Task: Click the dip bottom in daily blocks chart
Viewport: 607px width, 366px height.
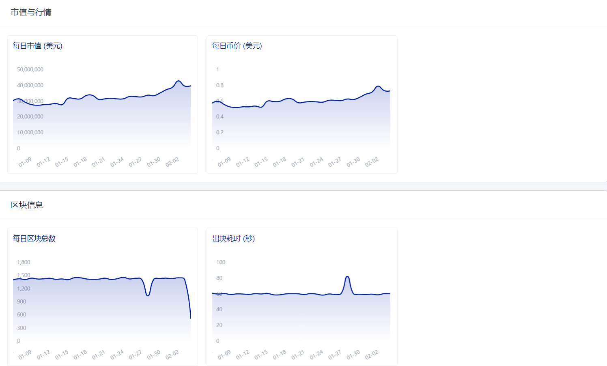Action: 148,295
